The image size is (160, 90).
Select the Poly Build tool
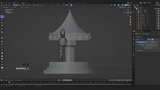[2, 53]
